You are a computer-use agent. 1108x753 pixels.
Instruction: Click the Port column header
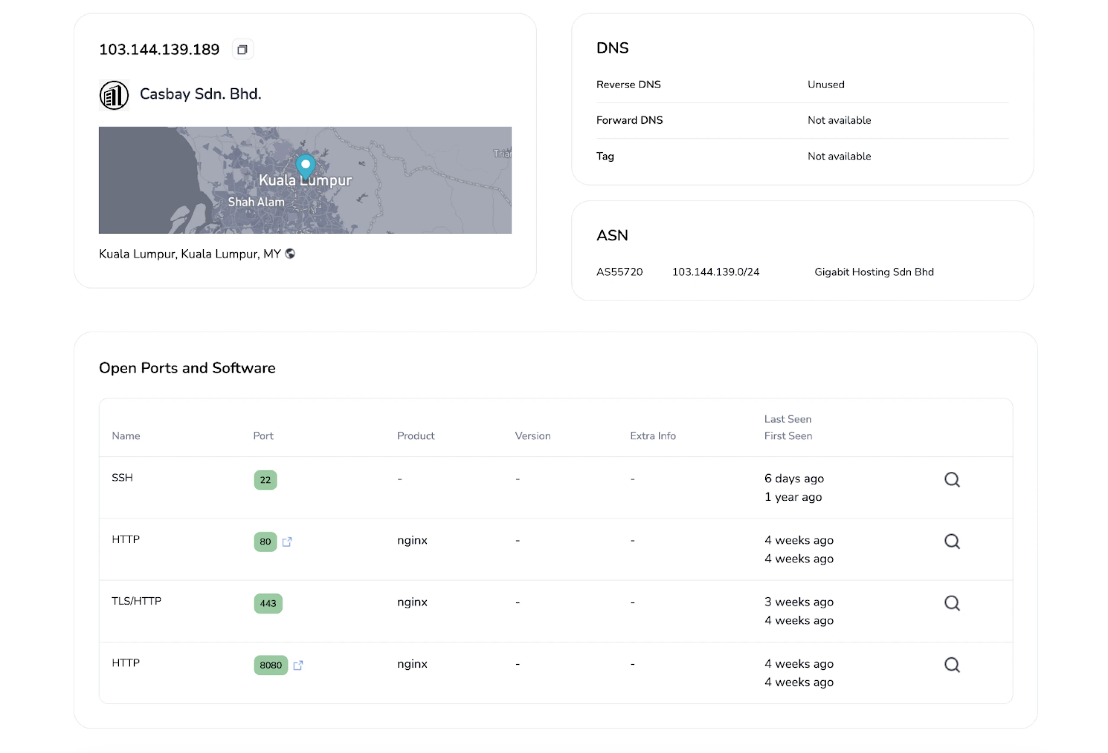(x=263, y=436)
